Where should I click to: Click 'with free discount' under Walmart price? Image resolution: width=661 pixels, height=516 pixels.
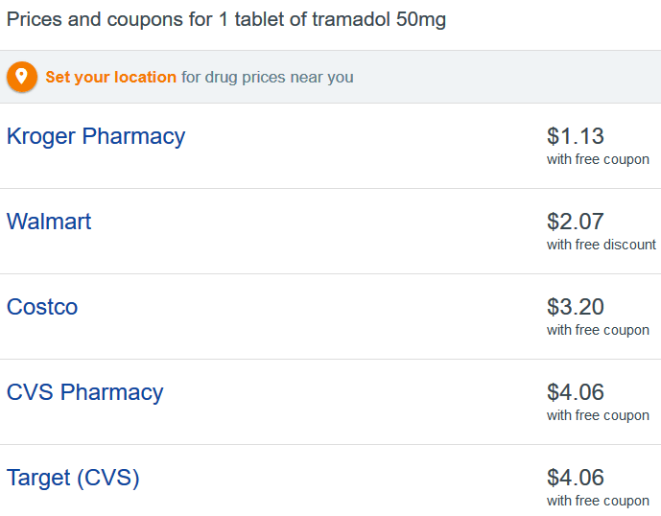(x=602, y=245)
